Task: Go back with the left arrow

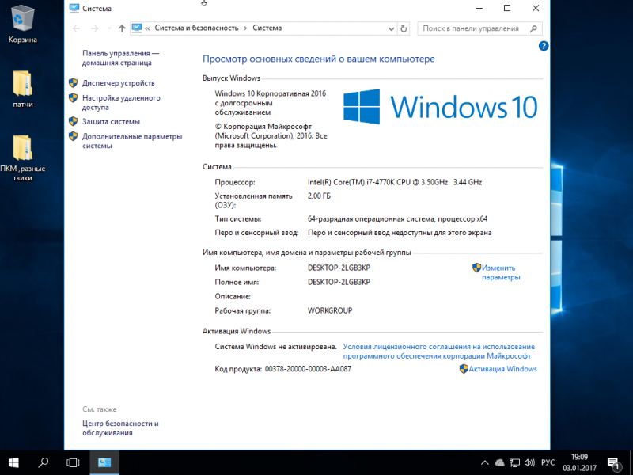Action: click(x=76, y=28)
